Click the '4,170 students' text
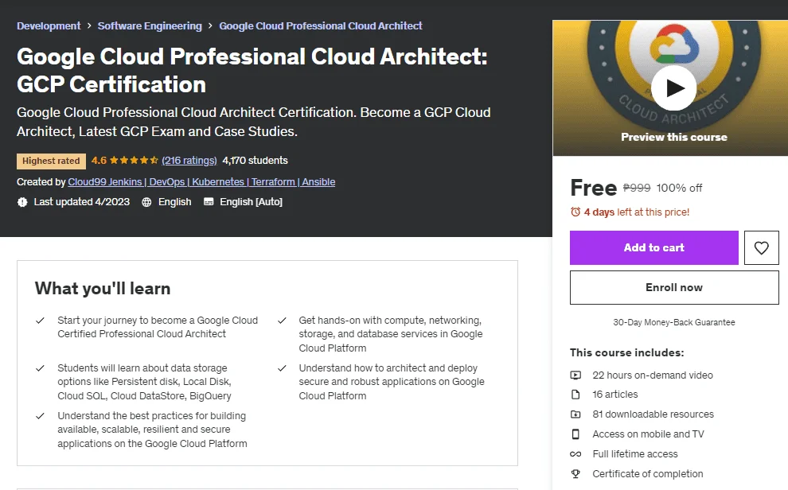Screen dimensions: 788x490 click(x=255, y=161)
